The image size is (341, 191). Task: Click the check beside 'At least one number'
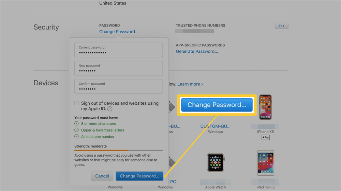click(77, 137)
